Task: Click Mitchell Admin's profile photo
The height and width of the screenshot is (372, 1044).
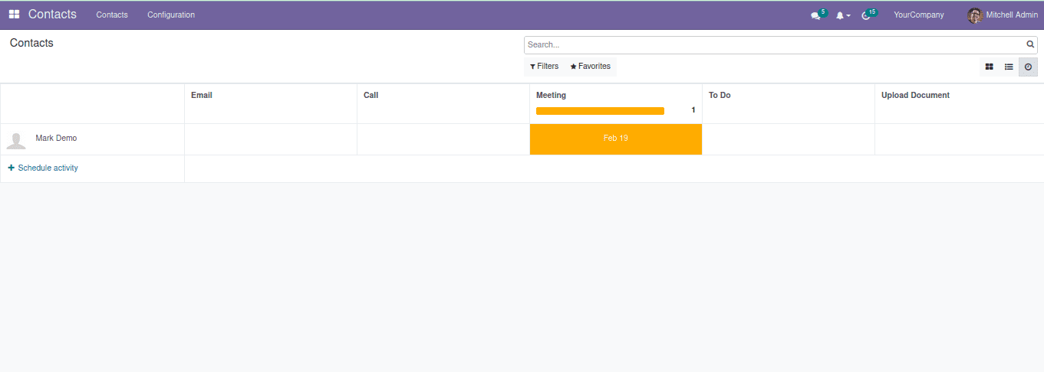Action: pyautogui.click(x=974, y=15)
